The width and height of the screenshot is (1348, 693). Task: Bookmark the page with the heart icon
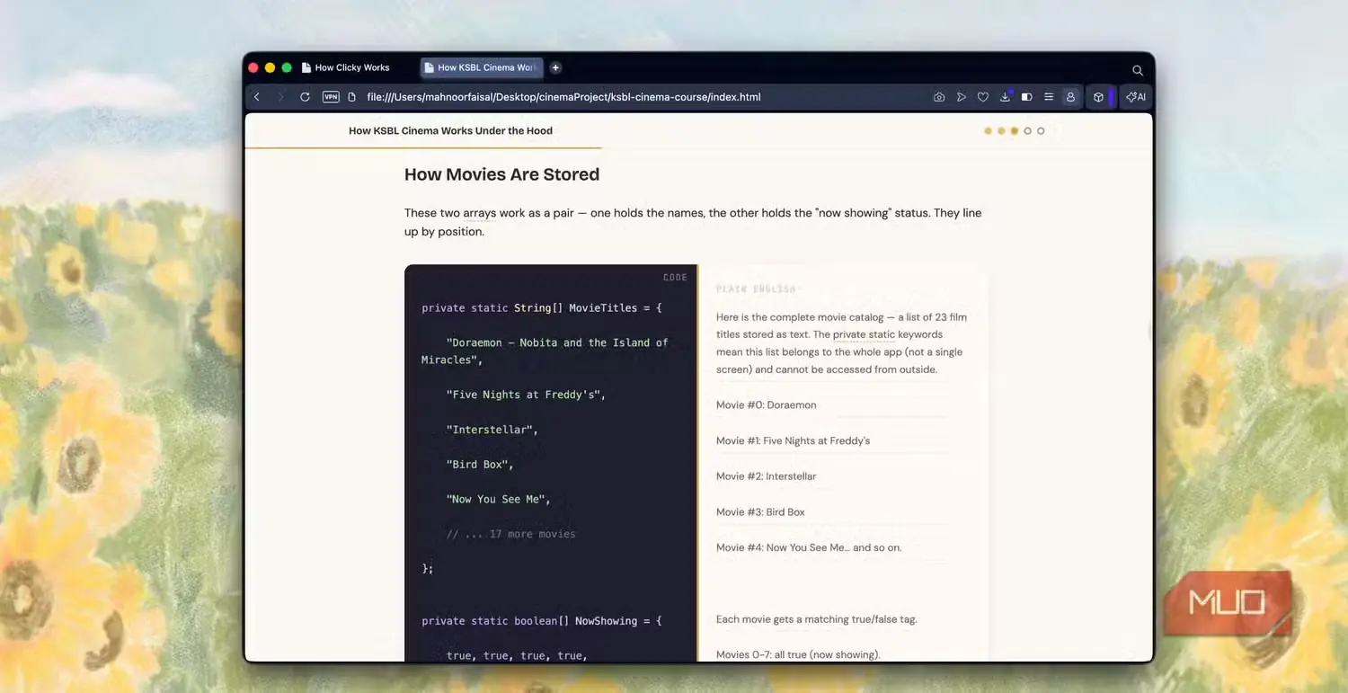(983, 97)
